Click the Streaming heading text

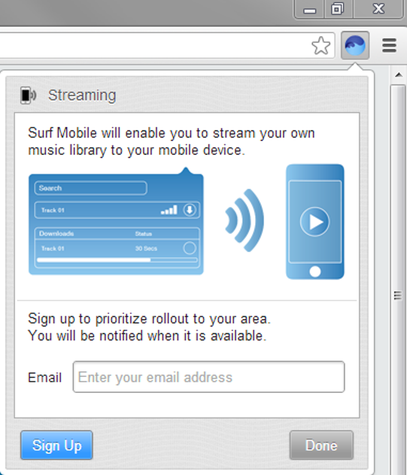[82, 96]
